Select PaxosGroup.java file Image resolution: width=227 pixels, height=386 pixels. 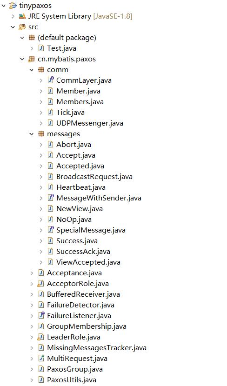[x=75, y=369]
